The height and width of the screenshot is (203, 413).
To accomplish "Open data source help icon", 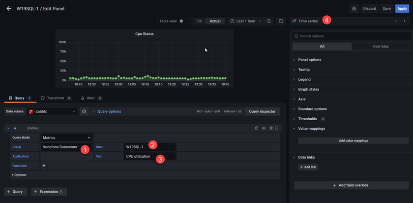I will click(84, 111).
